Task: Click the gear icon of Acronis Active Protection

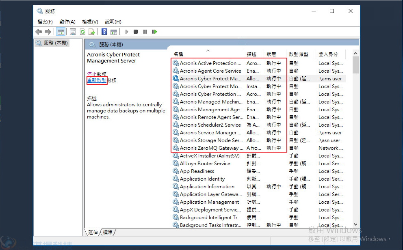Action: (176, 63)
